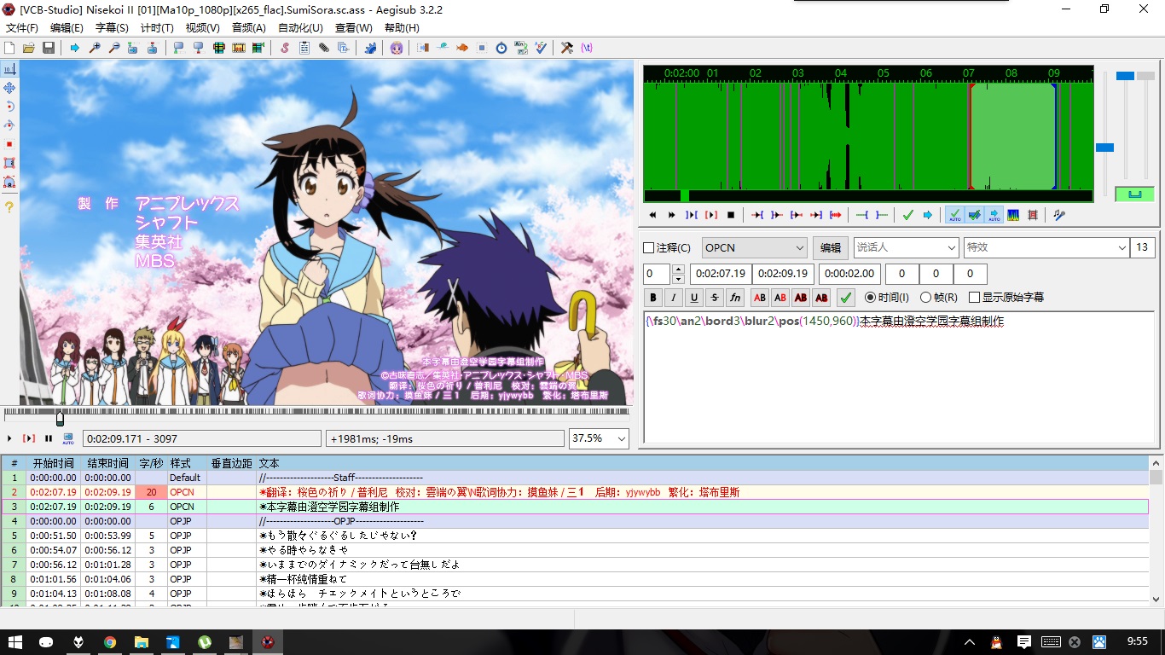This screenshot has height=655, width=1165.
Task: Click the zoom video out icon
Action: click(x=114, y=48)
